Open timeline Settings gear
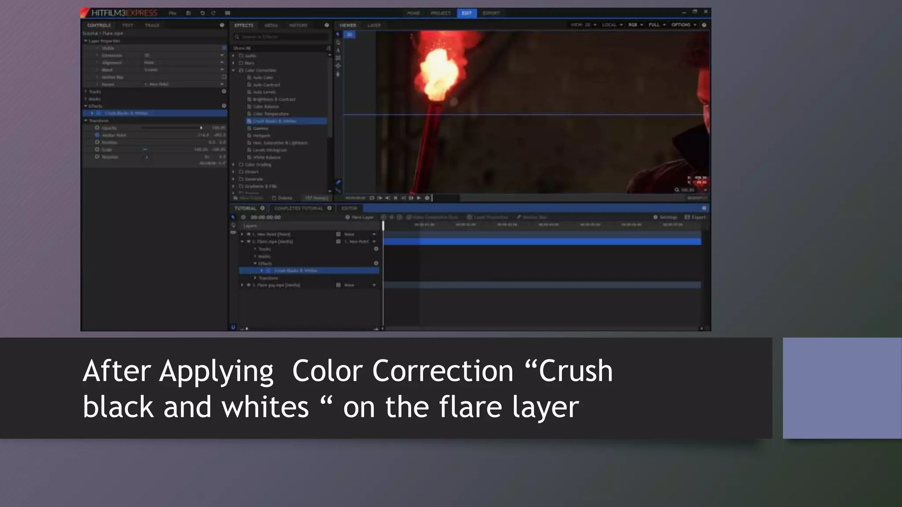This screenshot has height=507, width=902. click(x=655, y=217)
